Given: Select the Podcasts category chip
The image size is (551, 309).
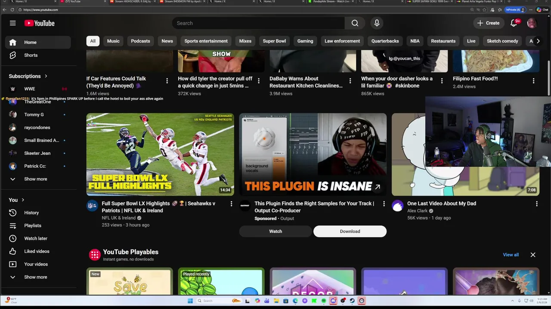Looking at the screenshot, I should point(140,41).
